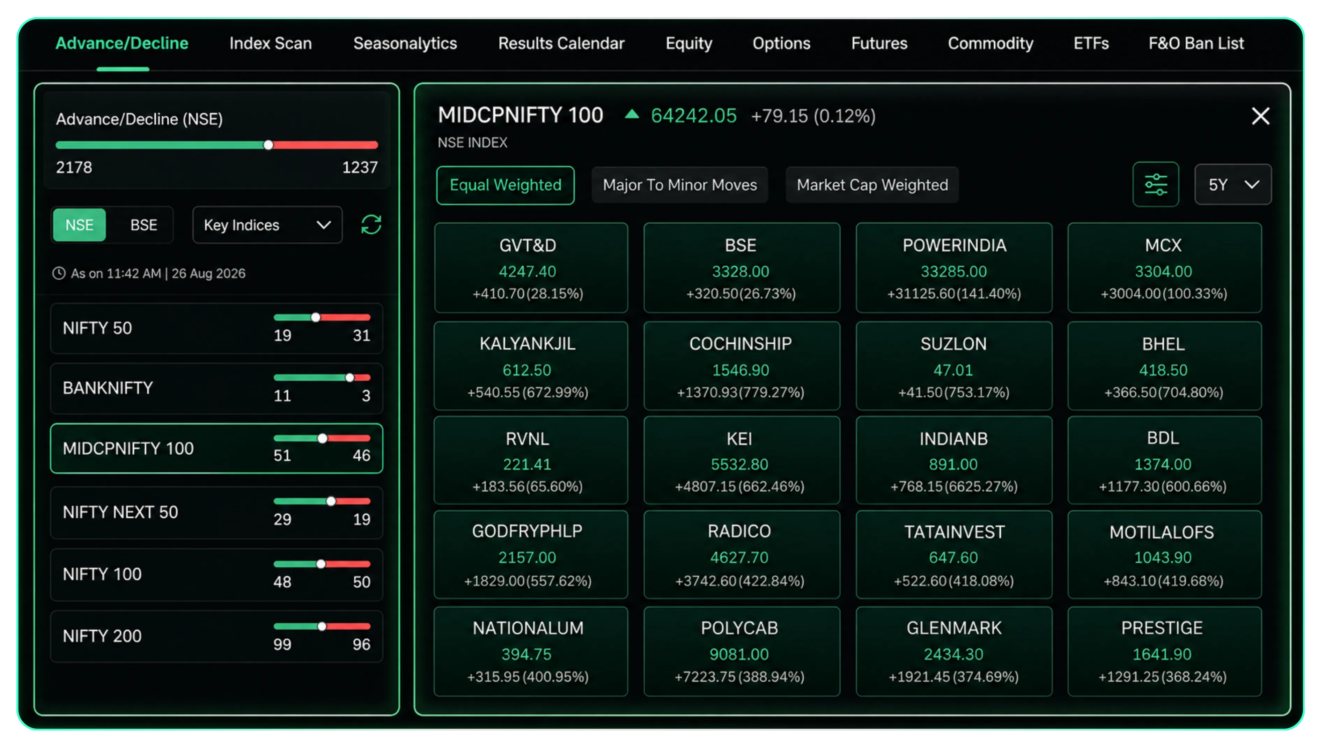Select Major To Minor Moves view
This screenshot has width=1319, height=742.
679,185
